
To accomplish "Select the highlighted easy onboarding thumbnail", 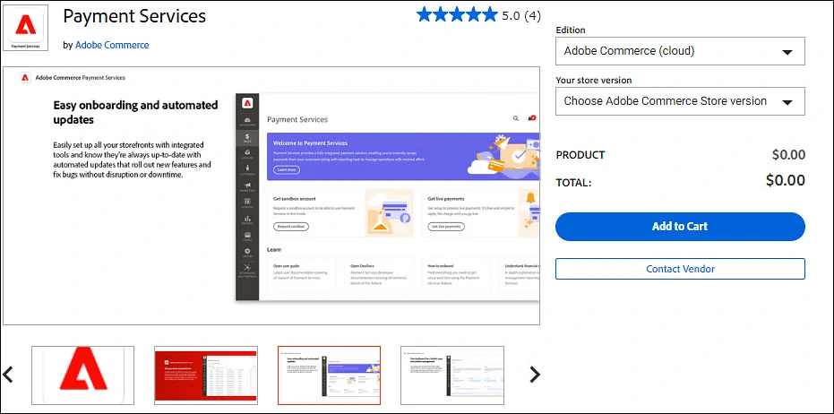I will (330, 375).
